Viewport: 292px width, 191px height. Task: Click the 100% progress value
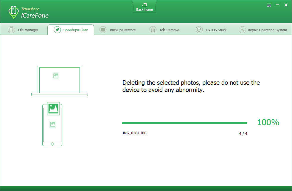(268, 122)
